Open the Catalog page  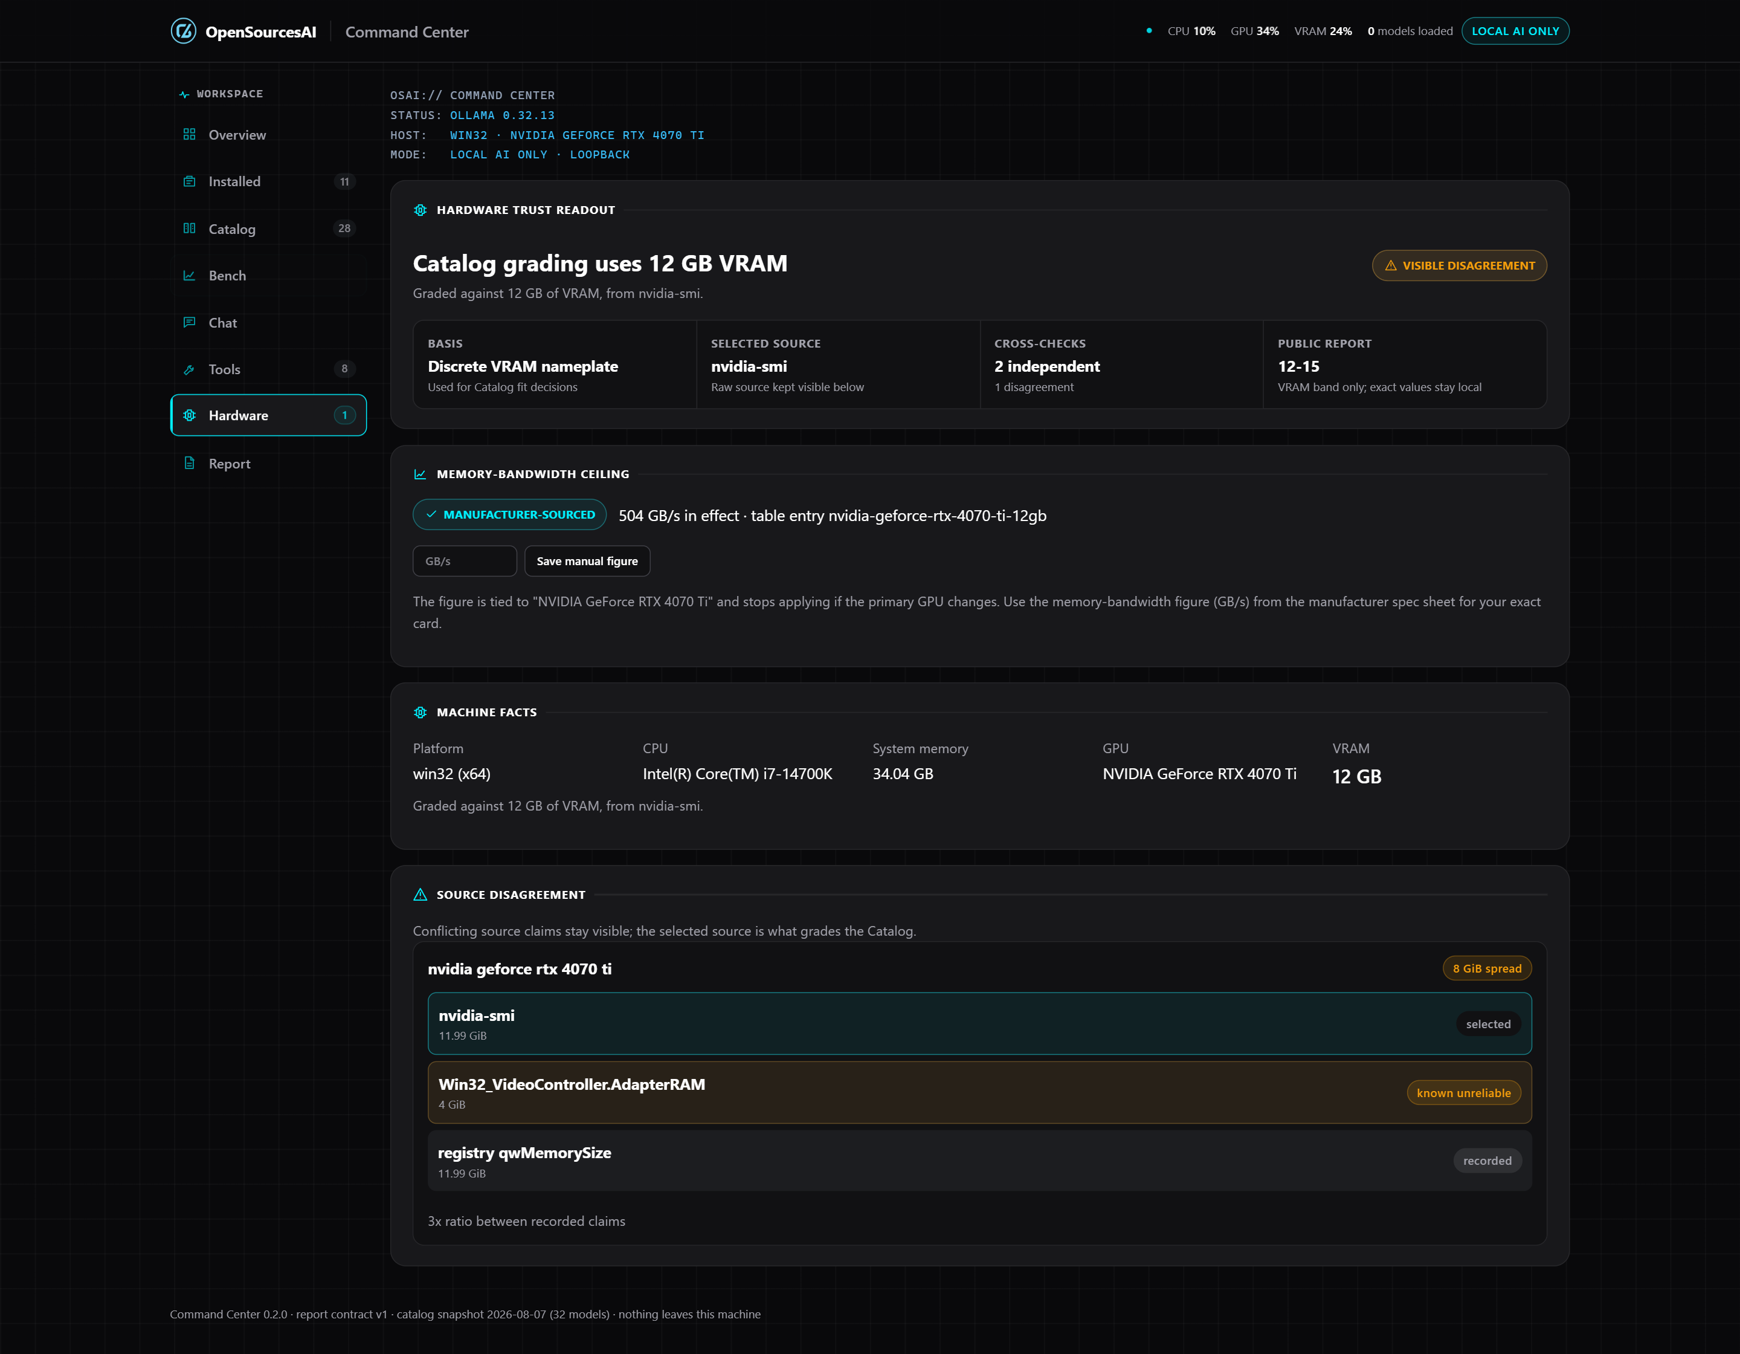point(268,228)
